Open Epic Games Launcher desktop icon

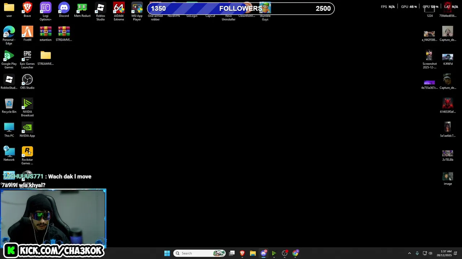pyautogui.click(x=27, y=59)
